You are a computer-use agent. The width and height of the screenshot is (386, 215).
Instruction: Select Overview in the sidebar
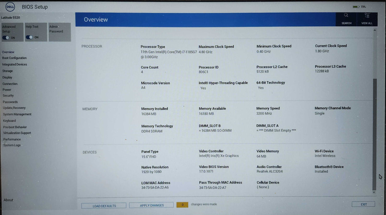tap(8, 52)
